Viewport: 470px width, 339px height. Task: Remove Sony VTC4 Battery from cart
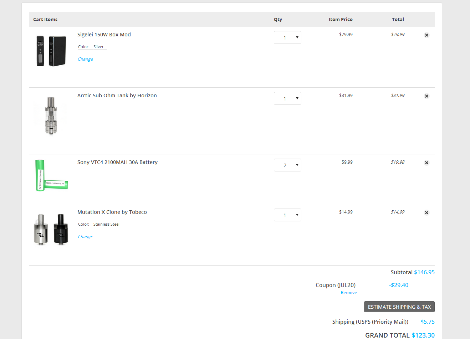click(426, 163)
